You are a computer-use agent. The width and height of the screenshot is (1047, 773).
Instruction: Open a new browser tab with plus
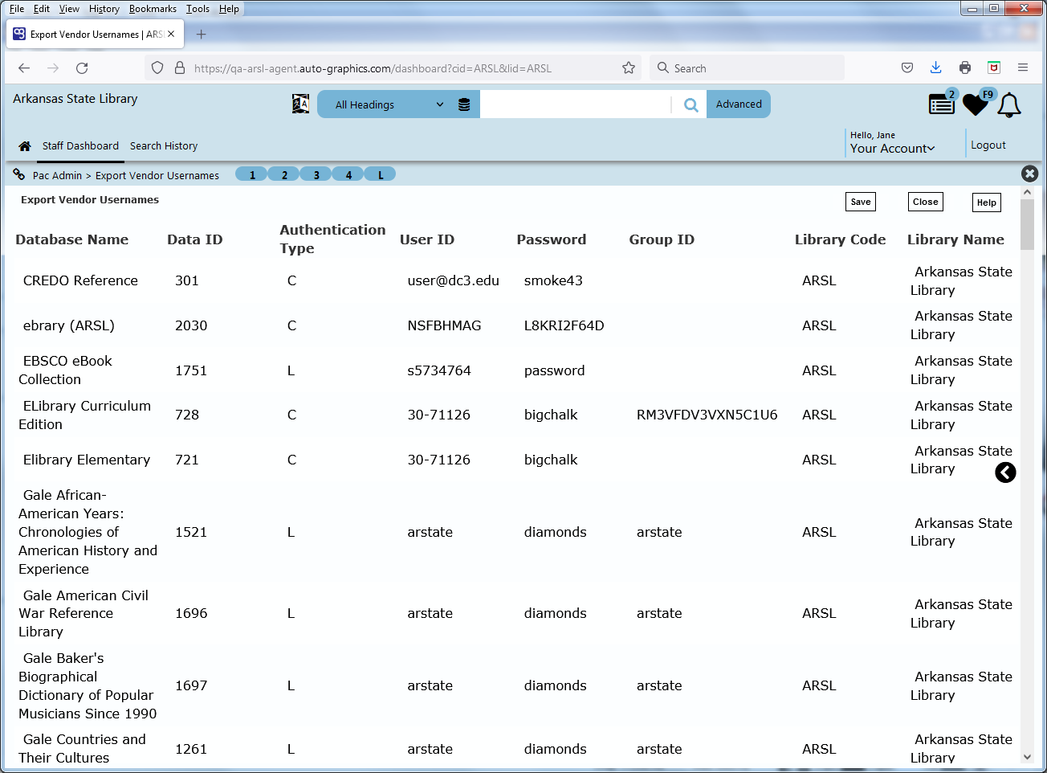click(x=202, y=35)
